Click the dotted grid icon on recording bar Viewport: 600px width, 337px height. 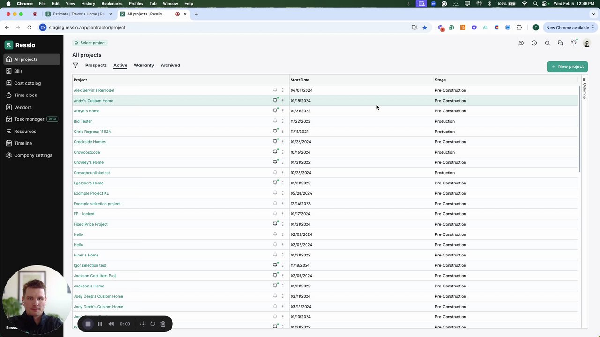pyautogui.click(x=143, y=324)
